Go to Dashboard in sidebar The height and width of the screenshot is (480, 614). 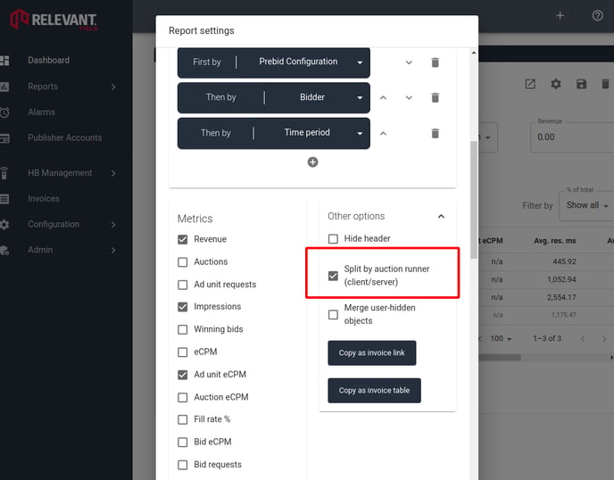48,61
